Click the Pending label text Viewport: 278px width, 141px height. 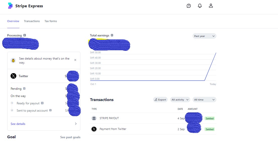[16, 89]
